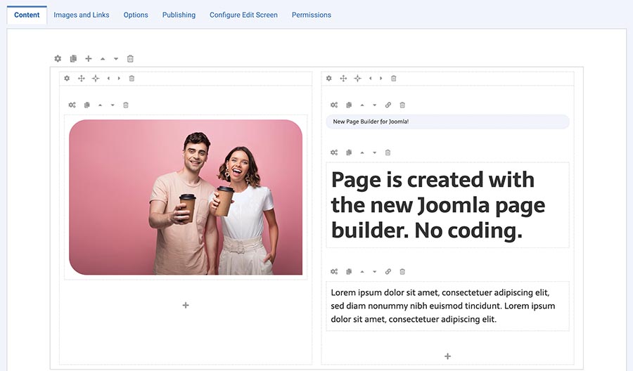The width and height of the screenshot is (633, 371).
Task: Click the 'Page is created with' heading
Action: pos(448,205)
